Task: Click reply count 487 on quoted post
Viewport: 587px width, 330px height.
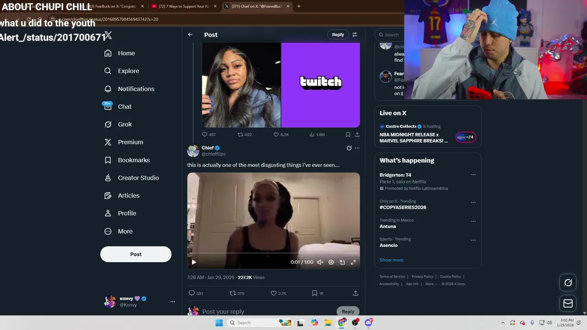Action: tap(209, 135)
